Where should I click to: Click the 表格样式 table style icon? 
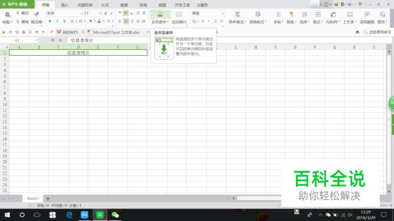pyautogui.click(x=258, y=15)
